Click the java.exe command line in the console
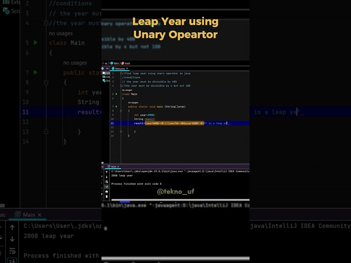The height and width of the screenshot is (263, 351). pos(180,171)
